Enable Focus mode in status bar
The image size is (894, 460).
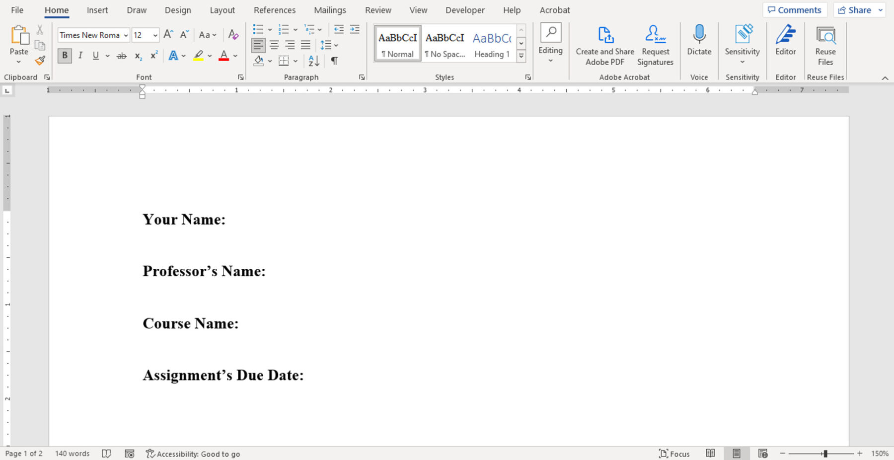tap(674, 454)
